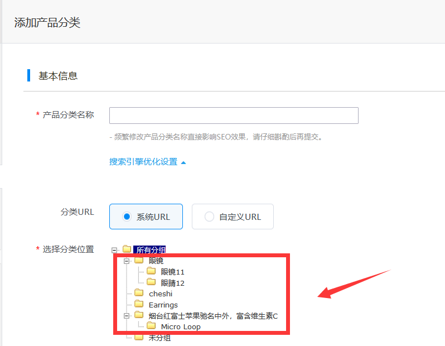Click into the 产品分类名称 text field
Screen dimensions: 445x346
click(234, 116)
